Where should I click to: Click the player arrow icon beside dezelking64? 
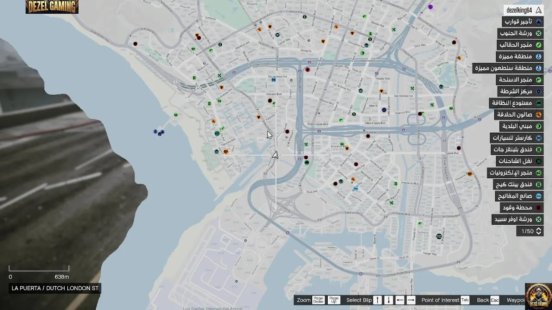(x=538, y=10)
